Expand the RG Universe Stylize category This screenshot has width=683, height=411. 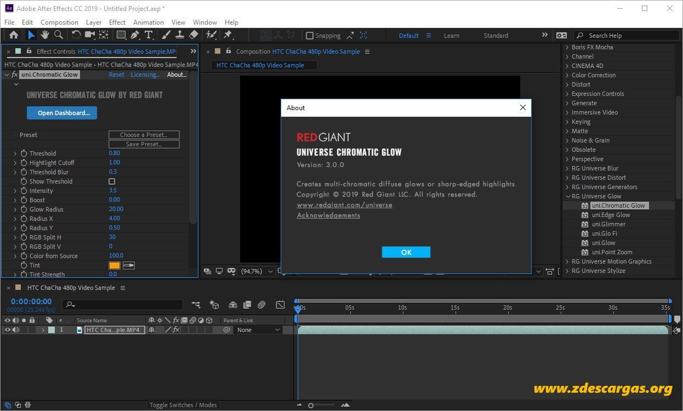point(567,271)
